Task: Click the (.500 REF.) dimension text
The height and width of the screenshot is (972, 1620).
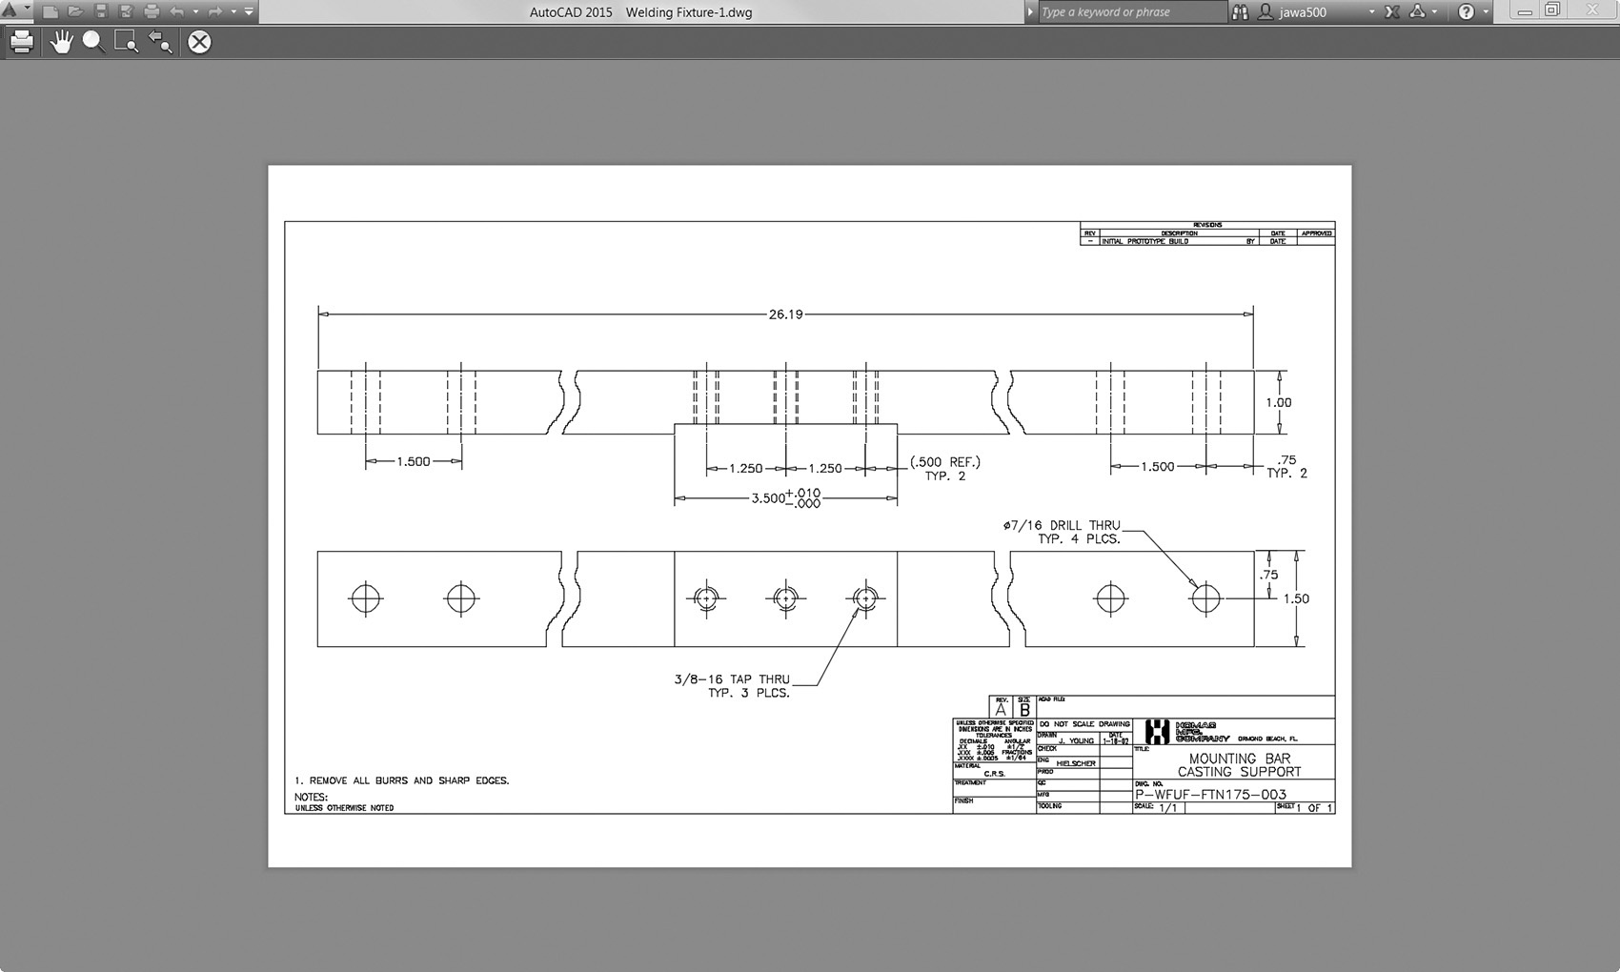Action: point(944,462)
